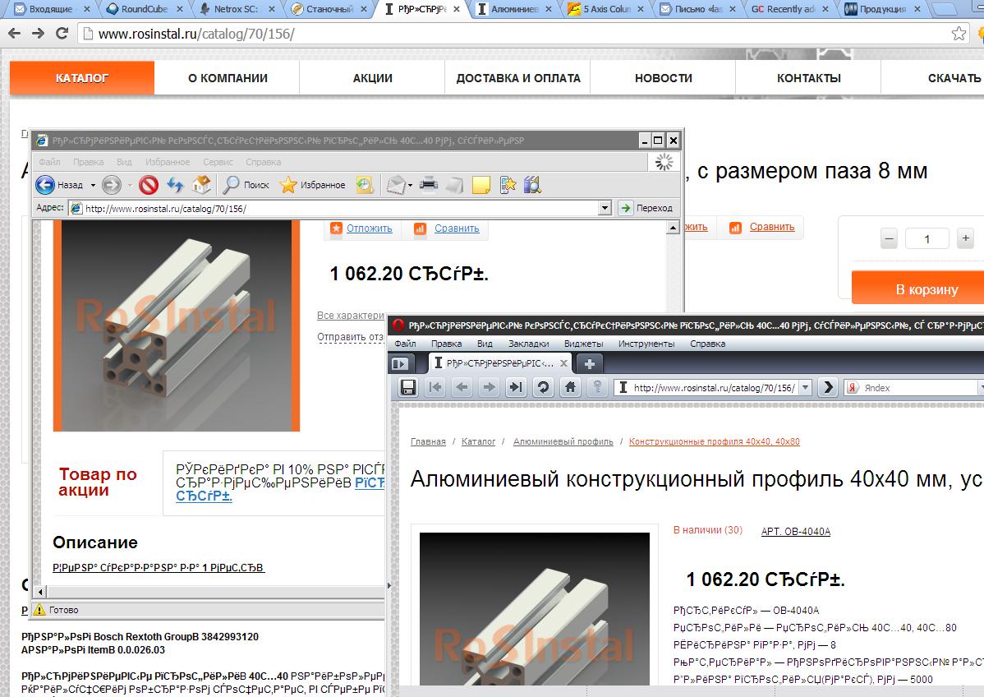Click Отложить link in IE window
984x697 pixels.
(x=369, y=228)
